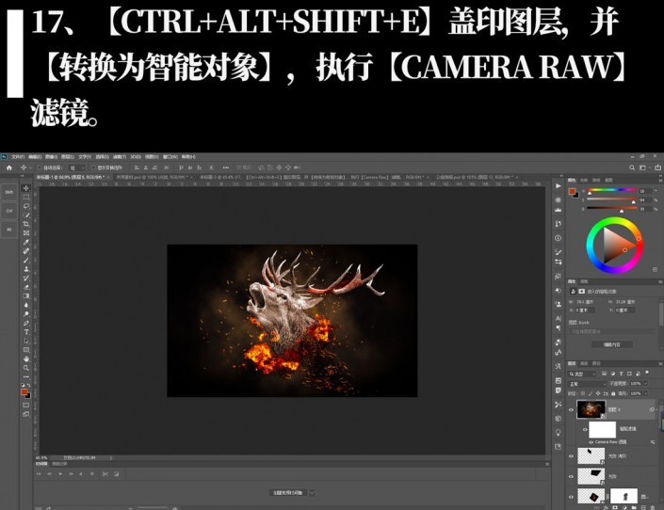Open the lightbulb Learn panel icon
This screenshot has height=510, width=664.
click(559, 432)
